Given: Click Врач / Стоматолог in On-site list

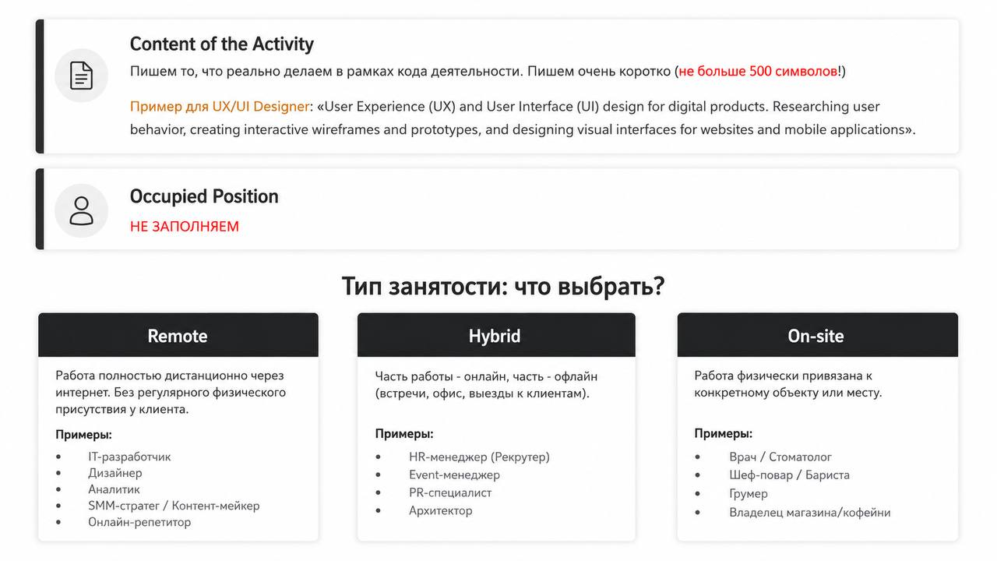Looking at the screenshot, I should pos(780,457).
